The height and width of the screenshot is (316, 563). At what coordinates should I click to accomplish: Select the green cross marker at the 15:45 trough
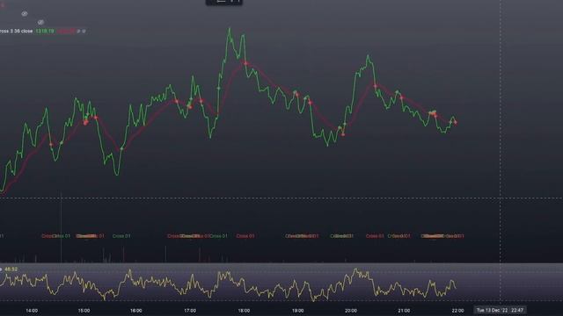(121, 148)
